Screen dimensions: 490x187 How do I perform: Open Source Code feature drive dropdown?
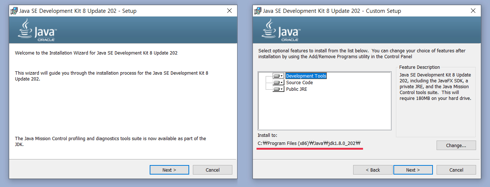tap(278, 82)
